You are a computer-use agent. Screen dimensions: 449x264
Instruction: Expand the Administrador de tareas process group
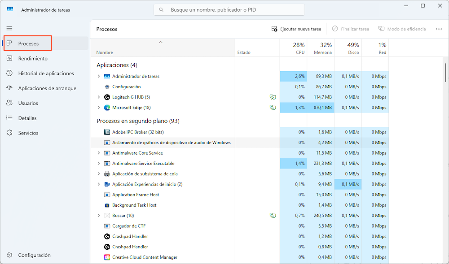tap(99, 76)
